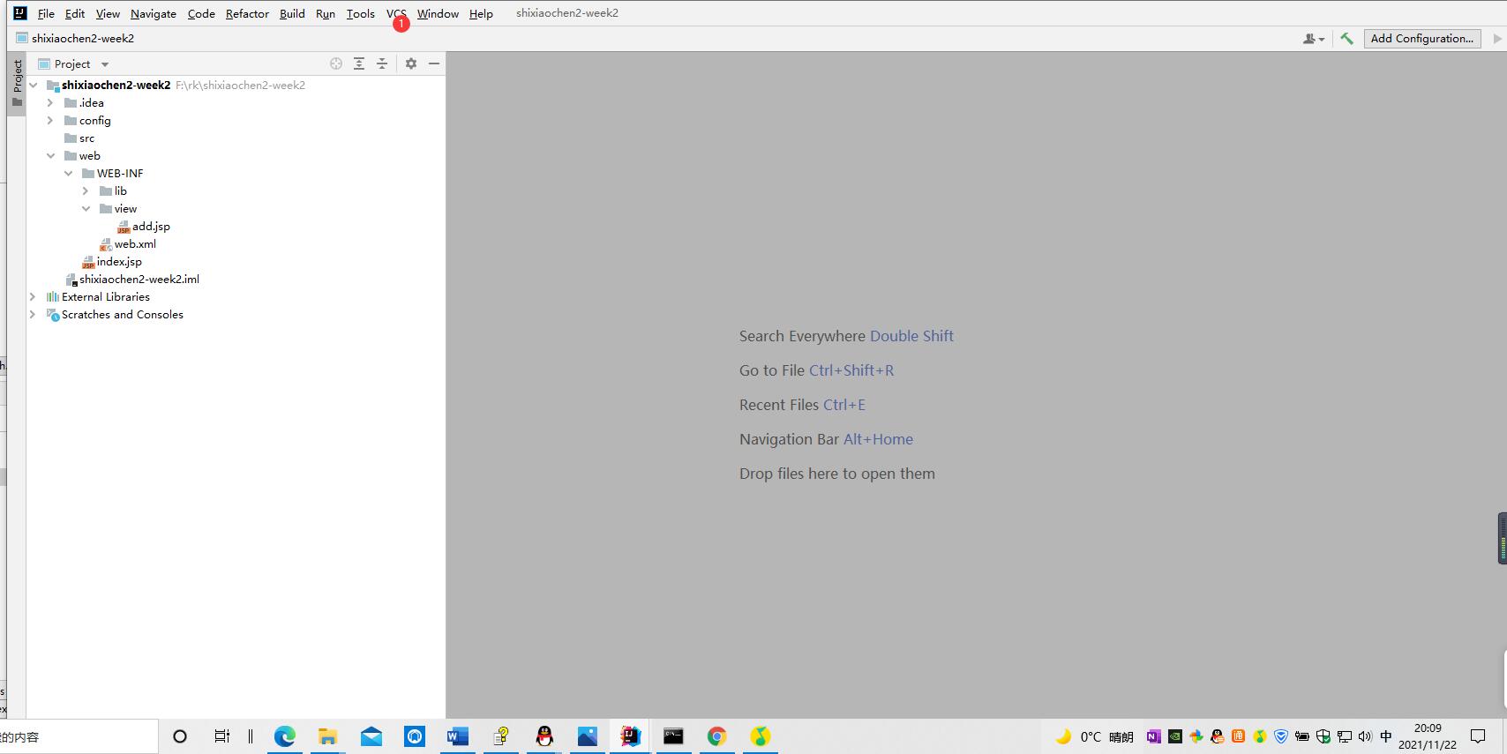Open Google Chrome from the taskbar
The height and width of the screenshot is (754, 1507).
pos(716,736)
